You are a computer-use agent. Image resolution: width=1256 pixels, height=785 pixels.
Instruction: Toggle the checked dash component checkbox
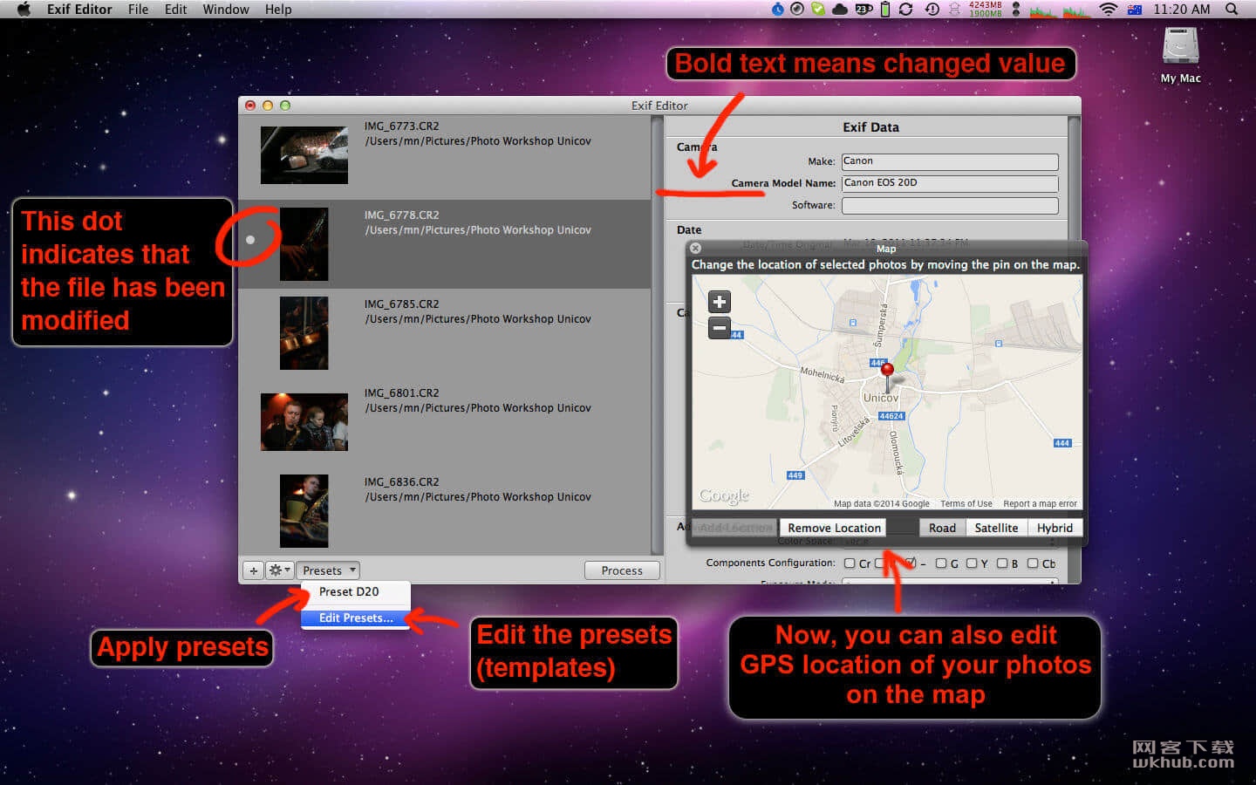click(x=911, y=563)
